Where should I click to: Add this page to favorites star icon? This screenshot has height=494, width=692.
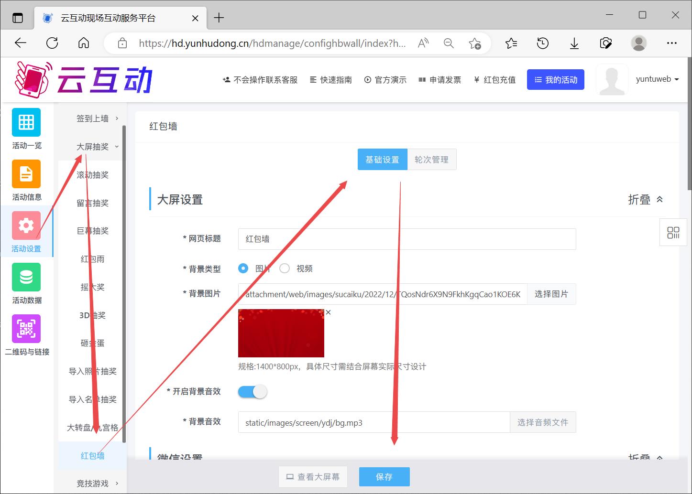[x=474, y=43]
